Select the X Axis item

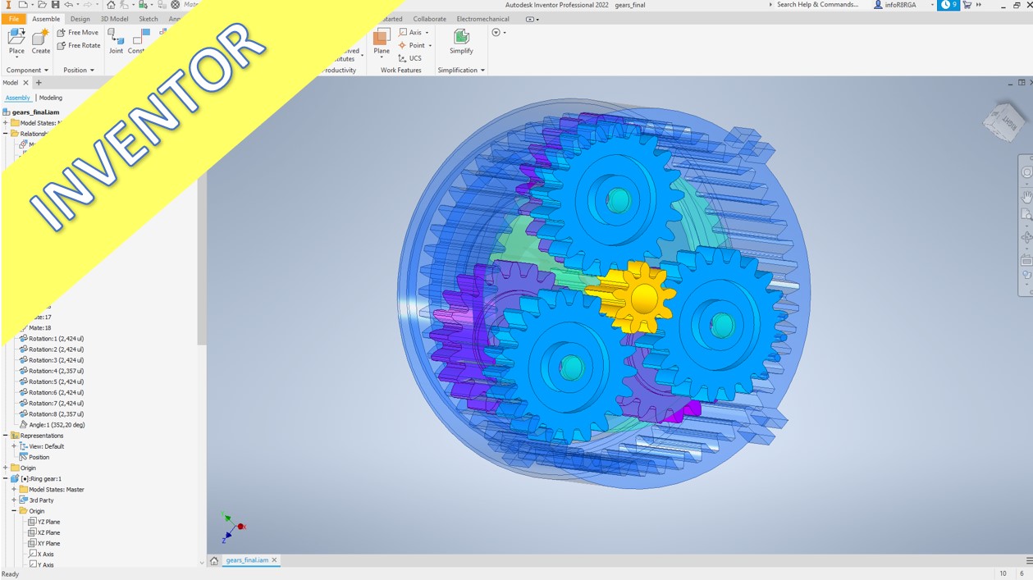[x=41, y=554]
